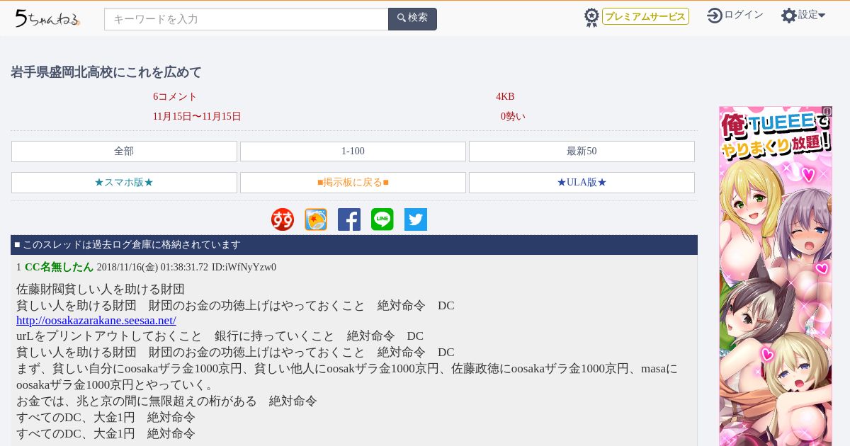The width and height of the screenshot is (850, 446).
Task: Click the 4KB size text
Action: click(x=505, y=97)
